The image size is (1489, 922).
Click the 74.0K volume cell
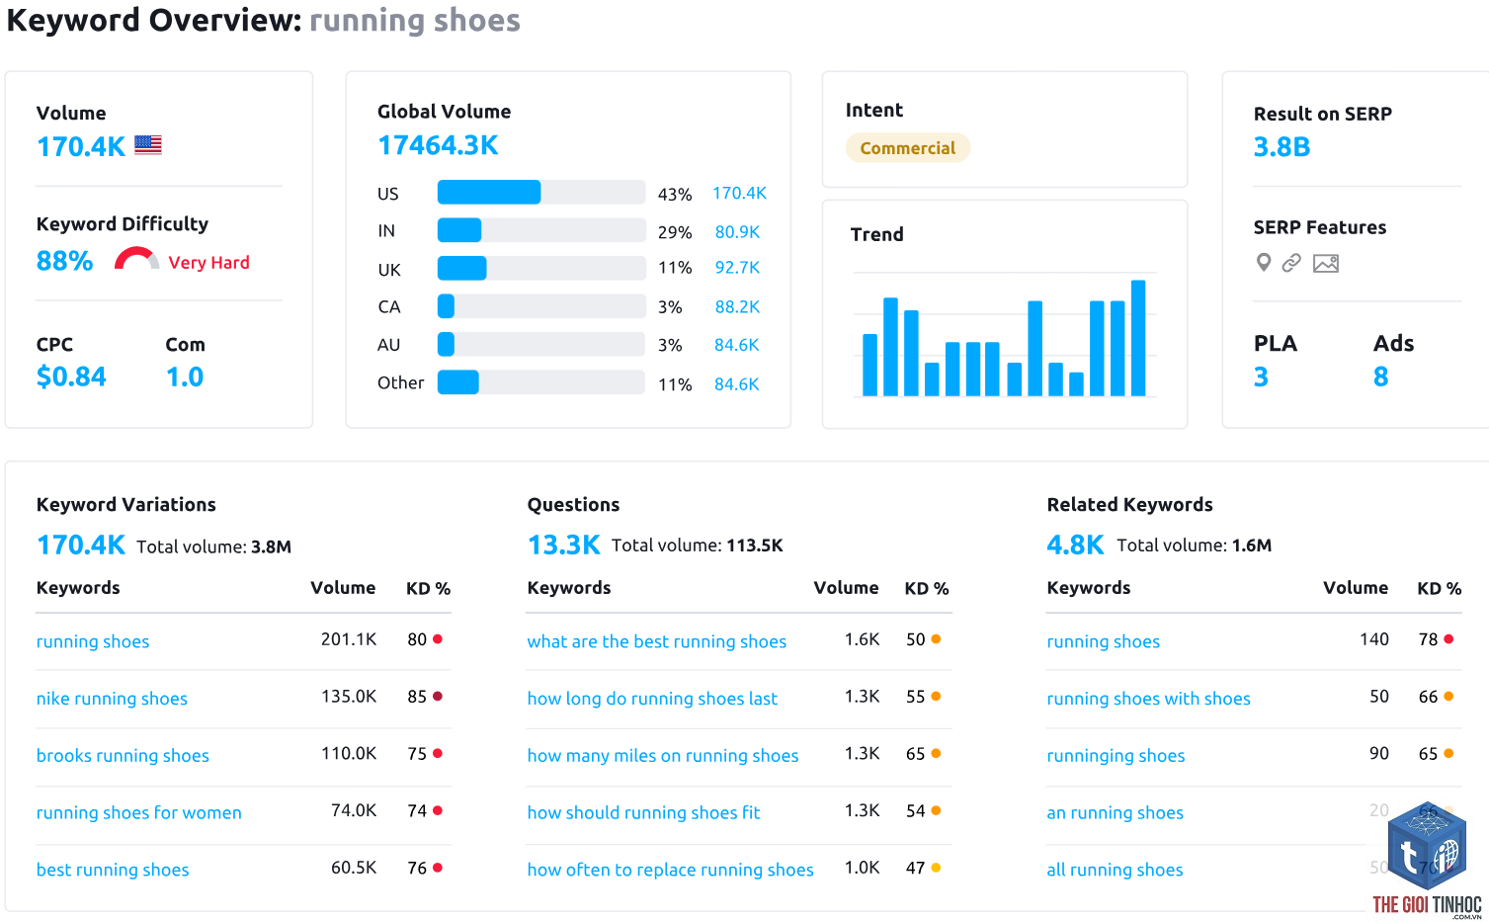354,811
